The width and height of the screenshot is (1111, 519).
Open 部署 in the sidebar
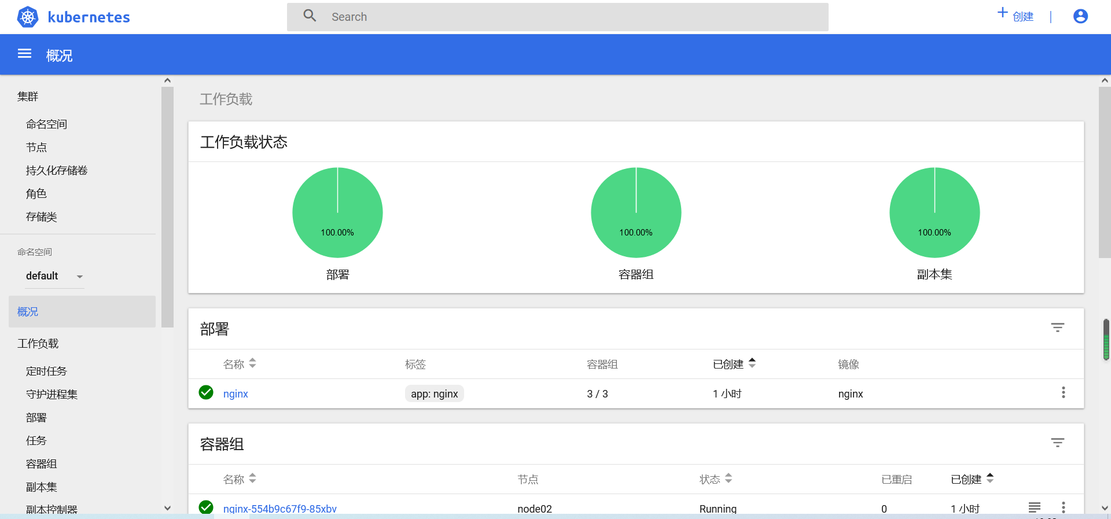(36, 418)
